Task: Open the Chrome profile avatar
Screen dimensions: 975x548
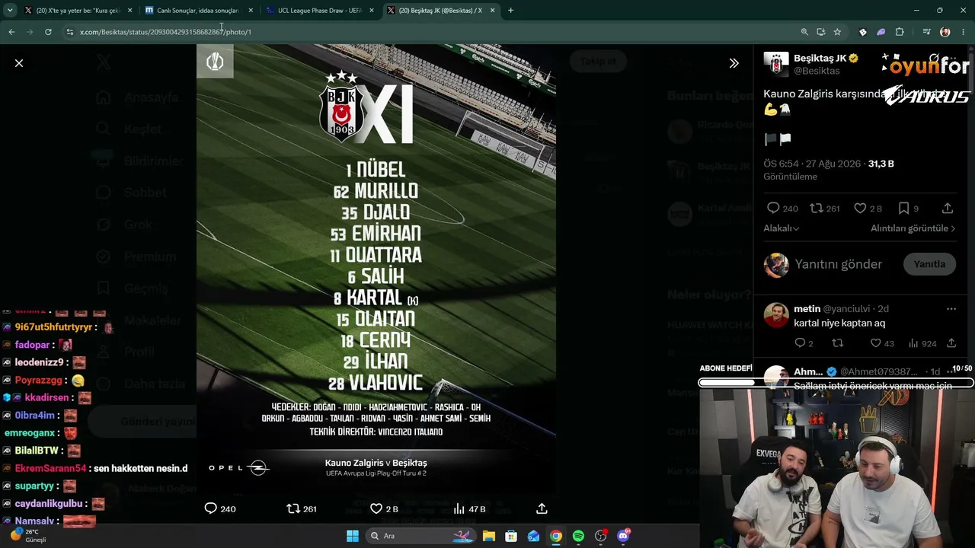Action: 945,32
